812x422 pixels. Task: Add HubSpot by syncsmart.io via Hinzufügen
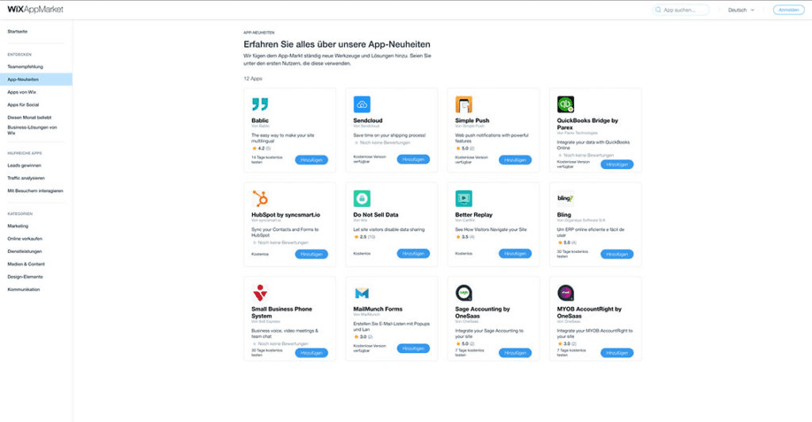311,255
